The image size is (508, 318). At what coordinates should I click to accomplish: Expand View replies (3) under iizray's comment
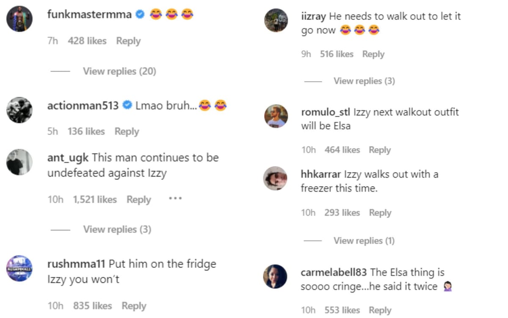coord(364,81)
